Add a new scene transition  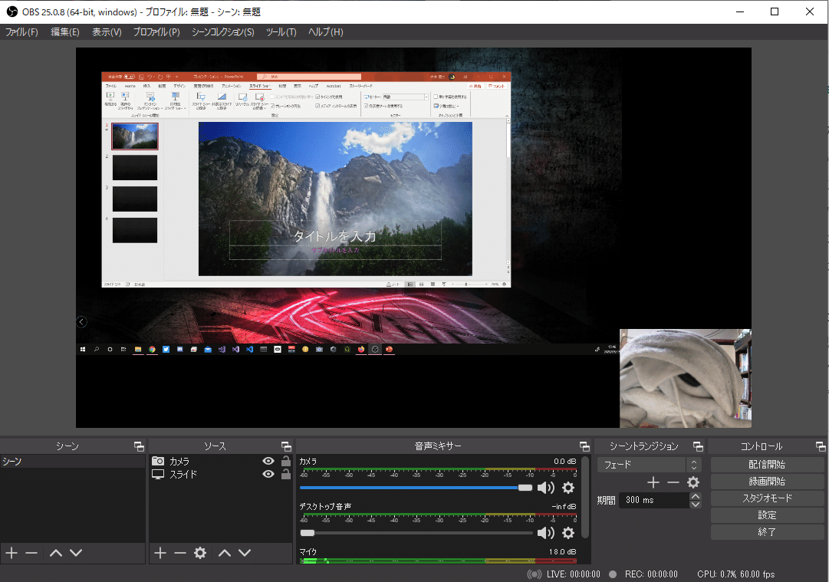click(653, 482)
